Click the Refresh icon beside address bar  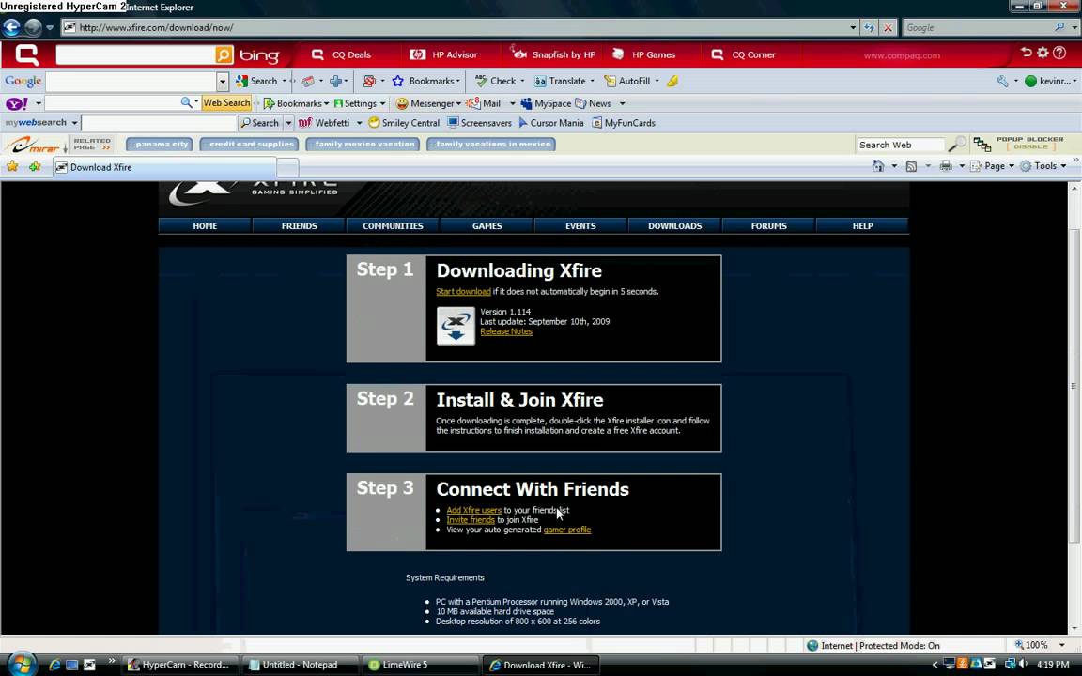coord(870,27)
